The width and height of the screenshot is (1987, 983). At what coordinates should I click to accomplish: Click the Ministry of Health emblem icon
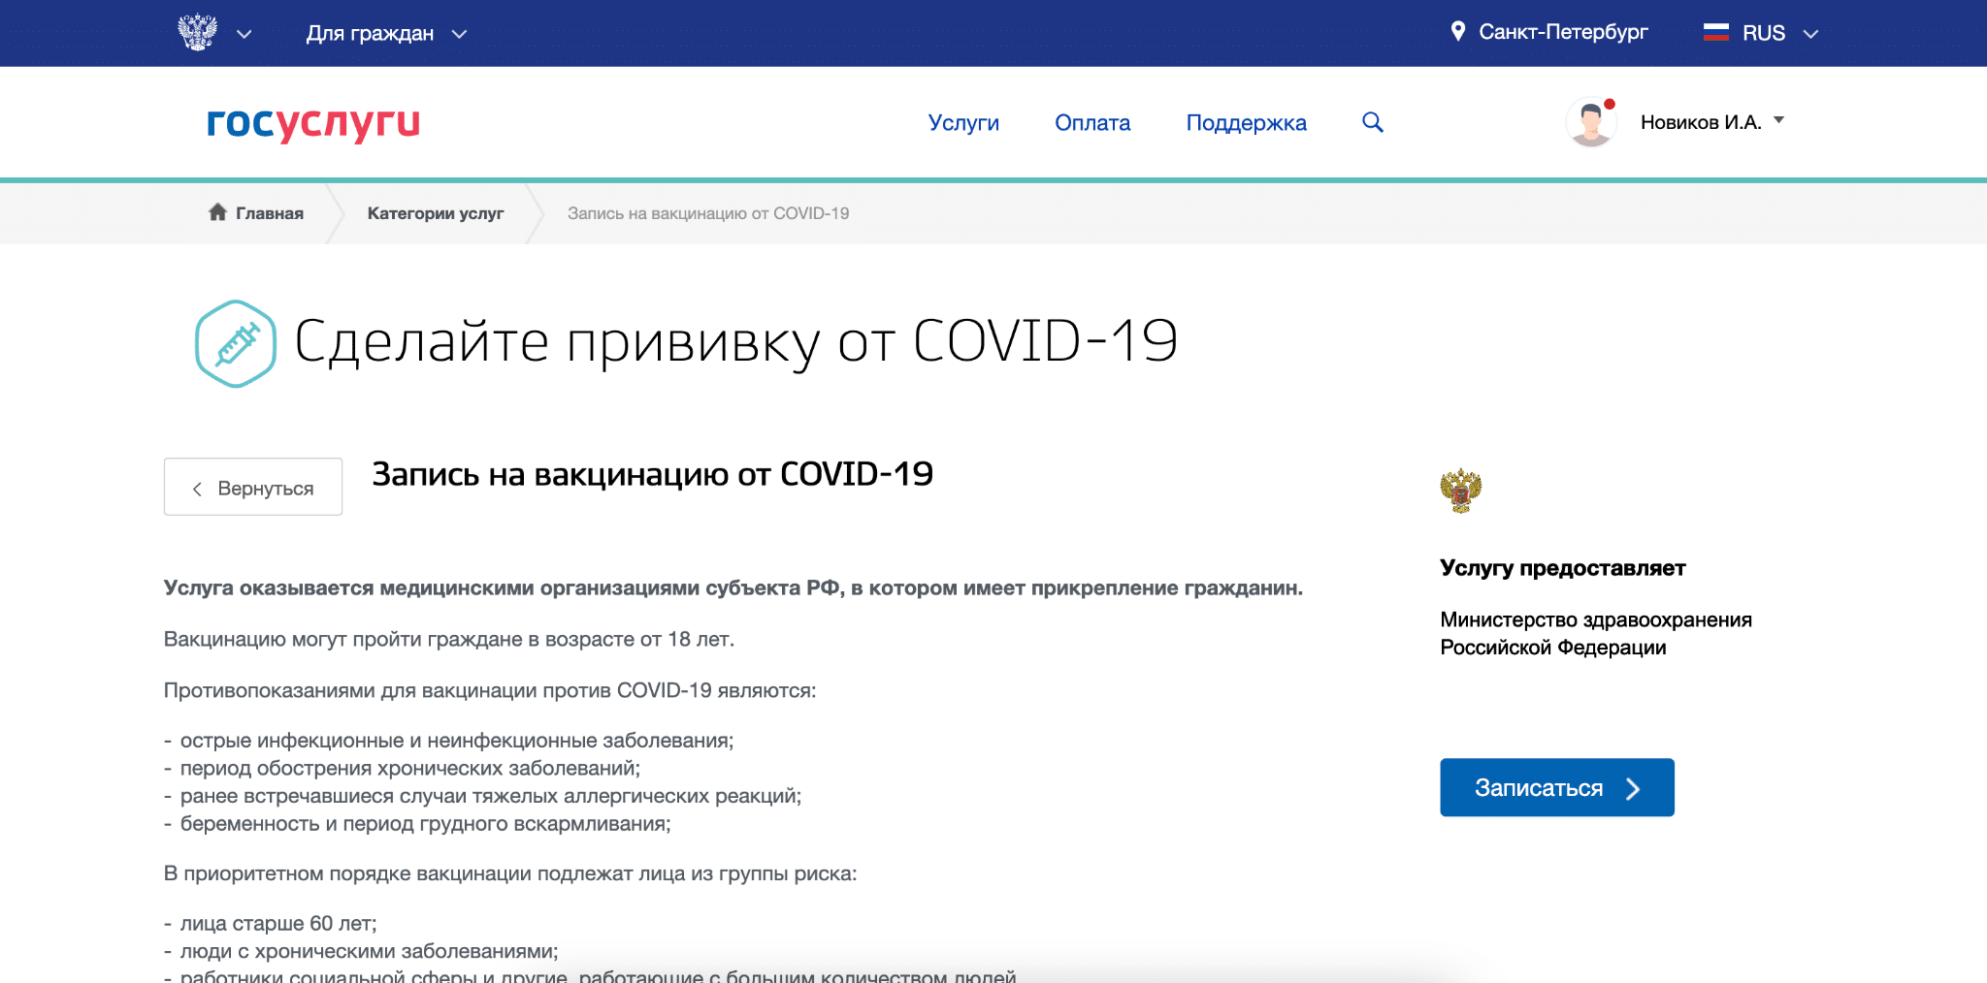1460,491
